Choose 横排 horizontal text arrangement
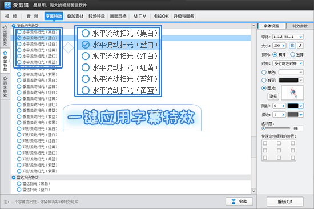 [275, 54]
